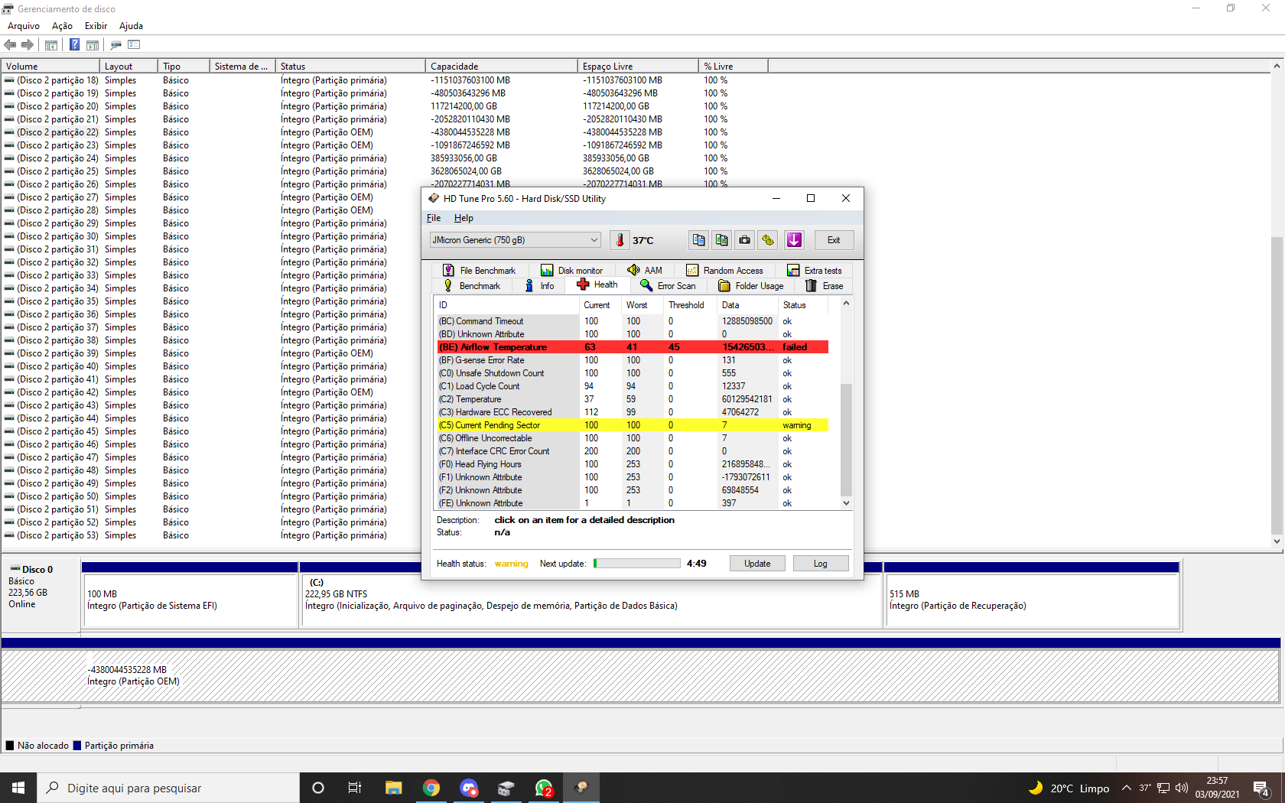Open the Exibir menu
The width and height of the screenshot is (1285, 803).
[96, 26]
